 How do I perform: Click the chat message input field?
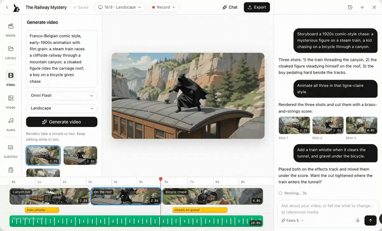pyautogui.click(x=327, y=209)
